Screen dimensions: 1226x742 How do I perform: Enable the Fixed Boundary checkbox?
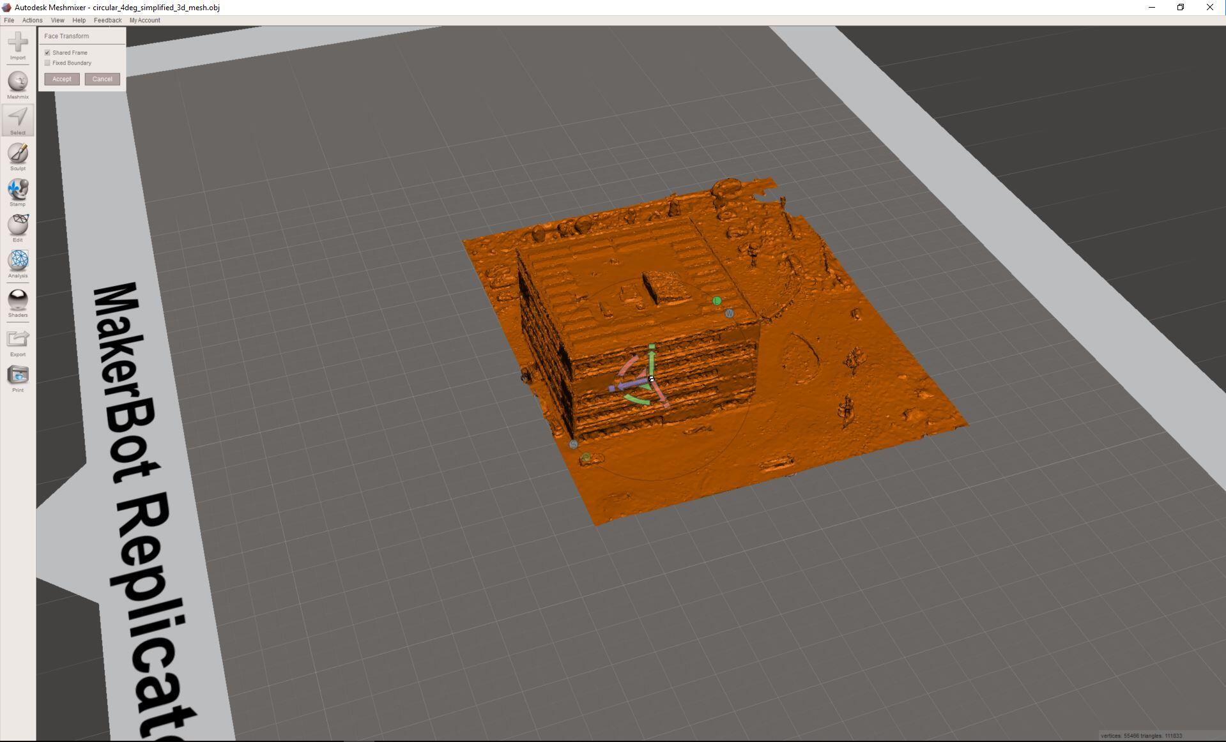point(47,63)
